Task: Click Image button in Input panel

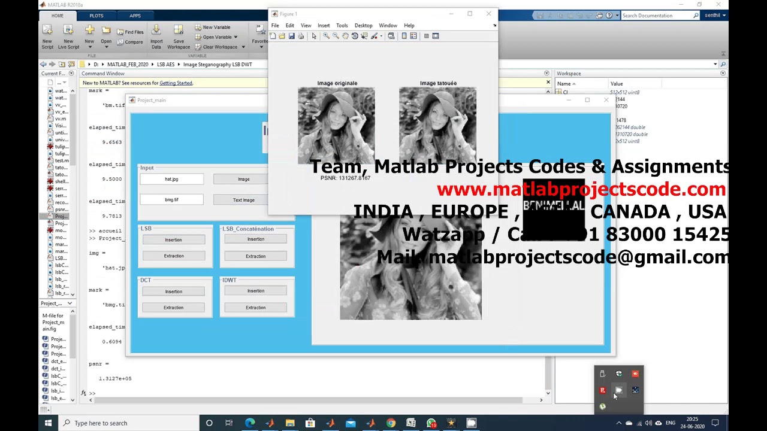Action: tap(243, 179)
